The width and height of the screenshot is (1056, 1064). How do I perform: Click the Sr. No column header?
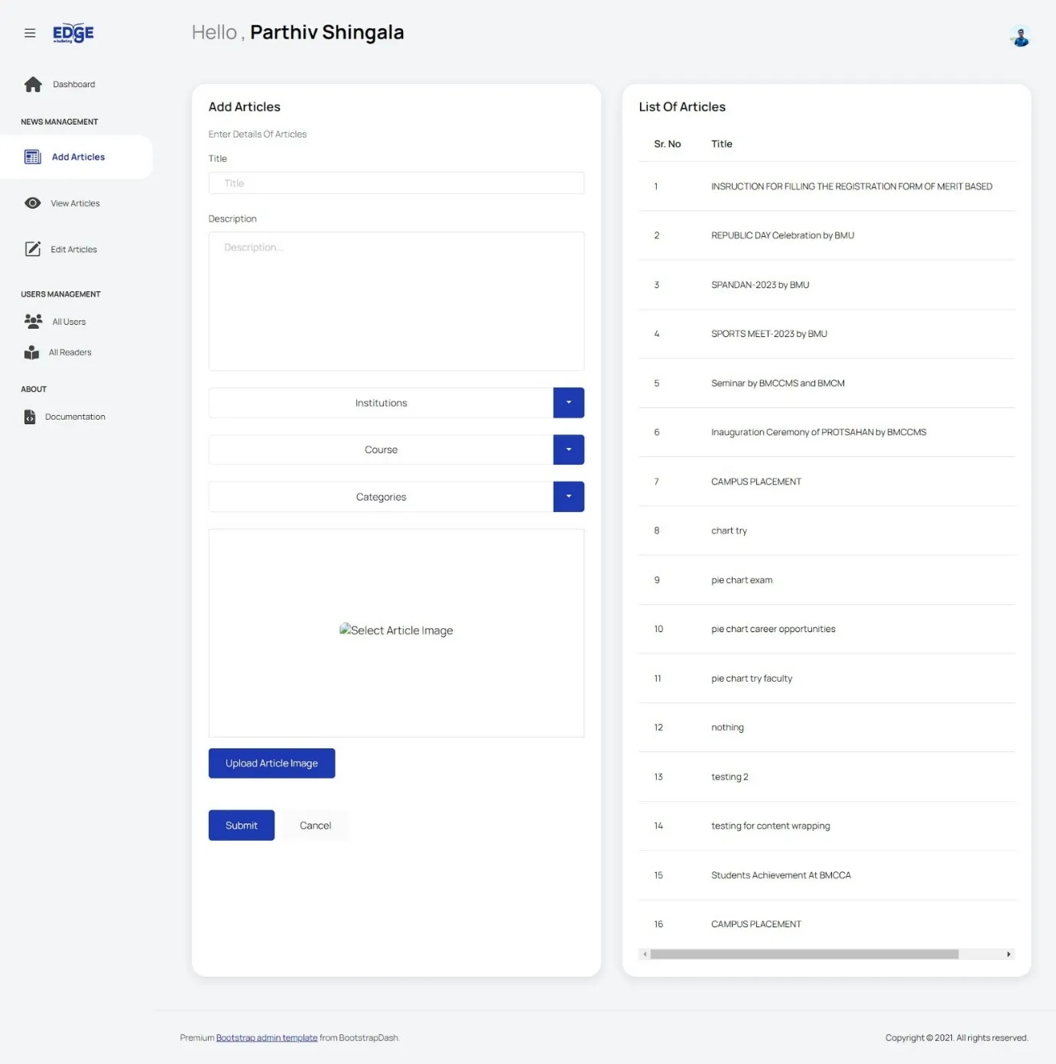click(x=668, y=144)
